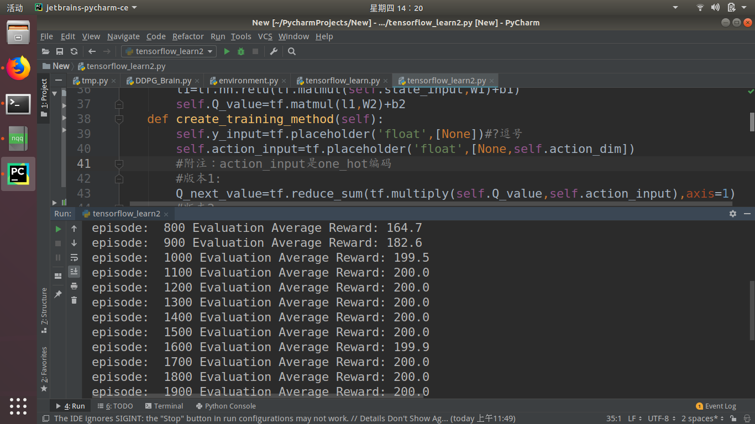Open the File menu

click(46, 36)
